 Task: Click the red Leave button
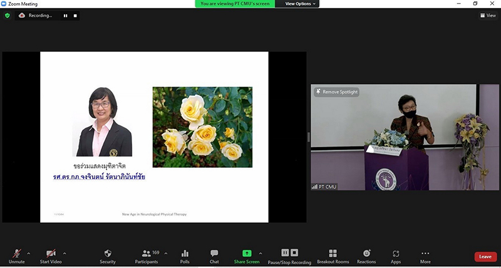tap(485, 257)
